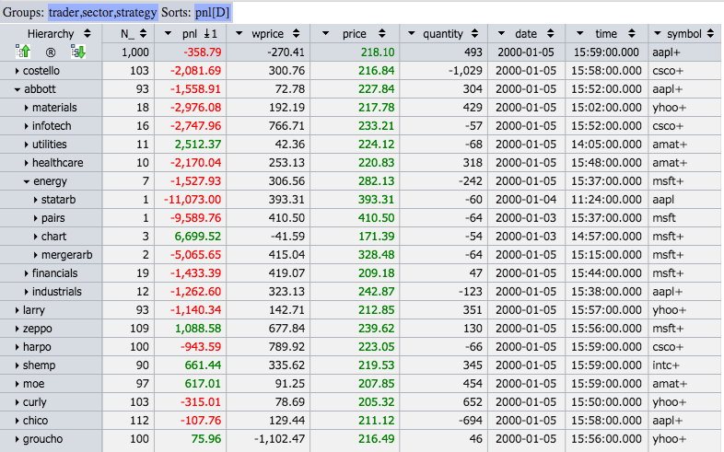Screen dimensions: 724x452
Task: Expand the moe trader row
Action: [17, 384]
